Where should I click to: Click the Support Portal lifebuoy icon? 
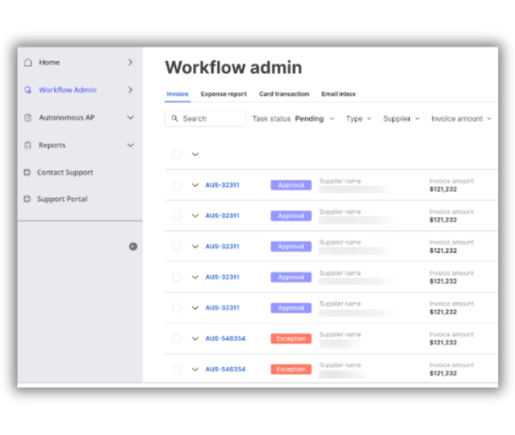pos(27,199)
